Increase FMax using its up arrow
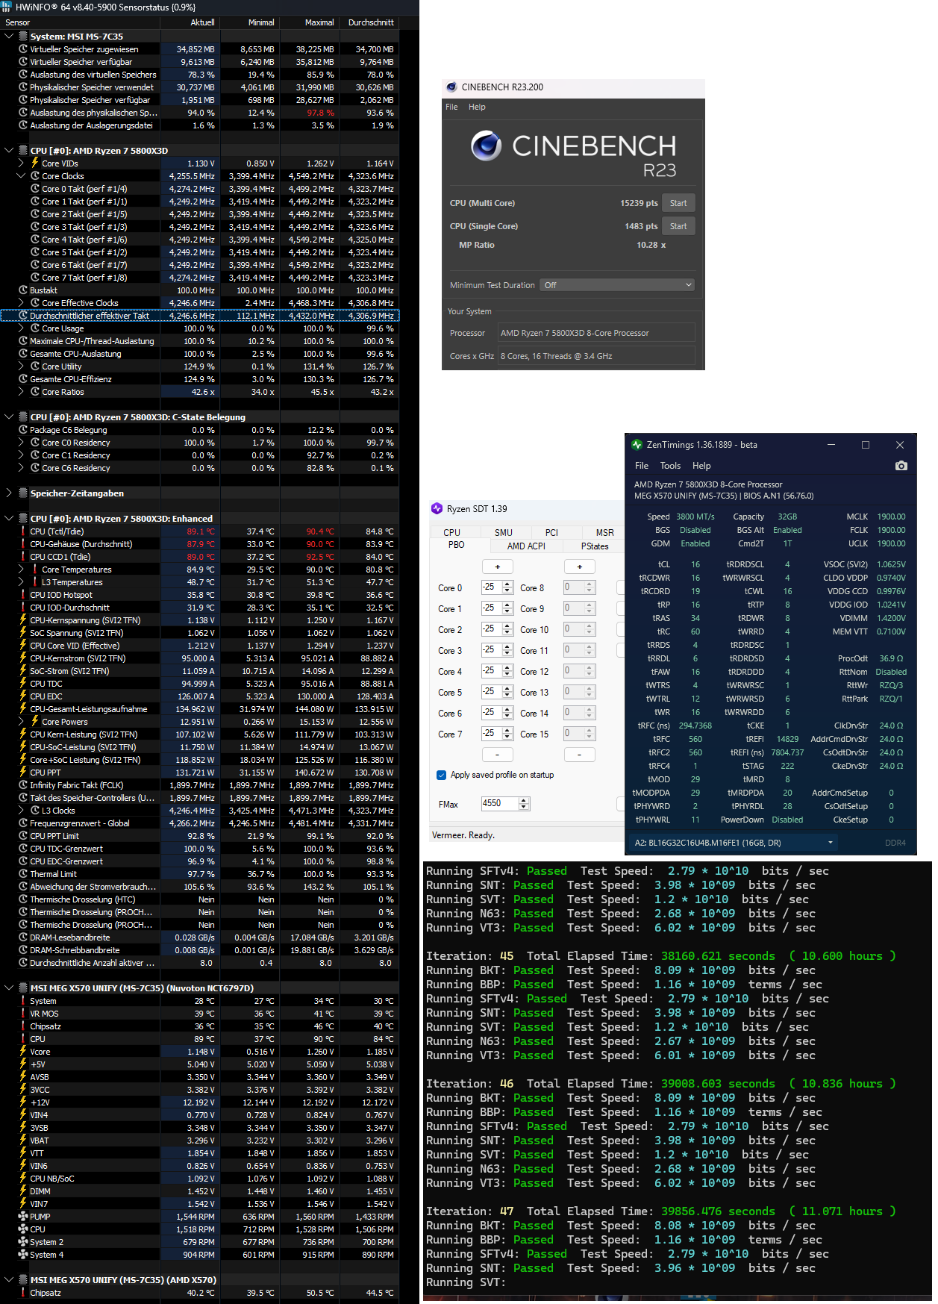Viewport: 938px width, 1304px height. pyautogui.click(x=524, y=800)
